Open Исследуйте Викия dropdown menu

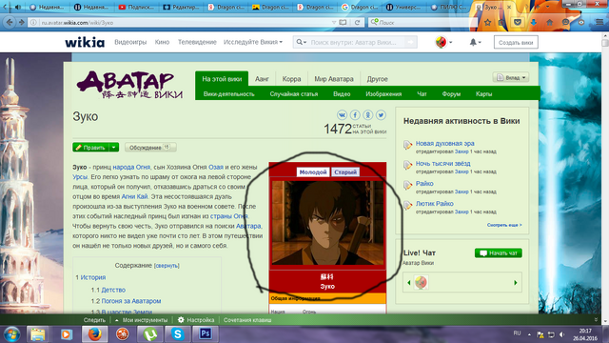click(x=253, y=42)
